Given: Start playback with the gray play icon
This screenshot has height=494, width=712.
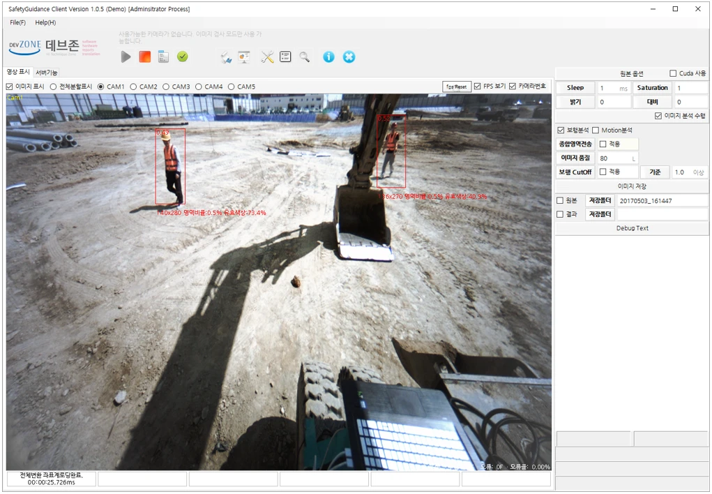Looking at the screenshot, I should click(x=126, y=57).
